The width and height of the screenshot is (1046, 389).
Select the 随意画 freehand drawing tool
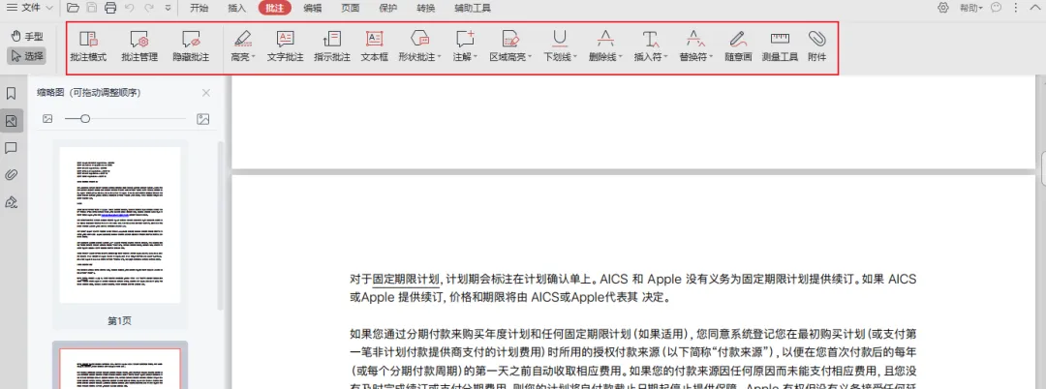[x=738, y=46]
